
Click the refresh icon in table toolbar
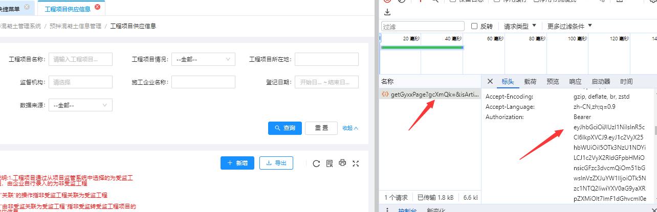316,163
